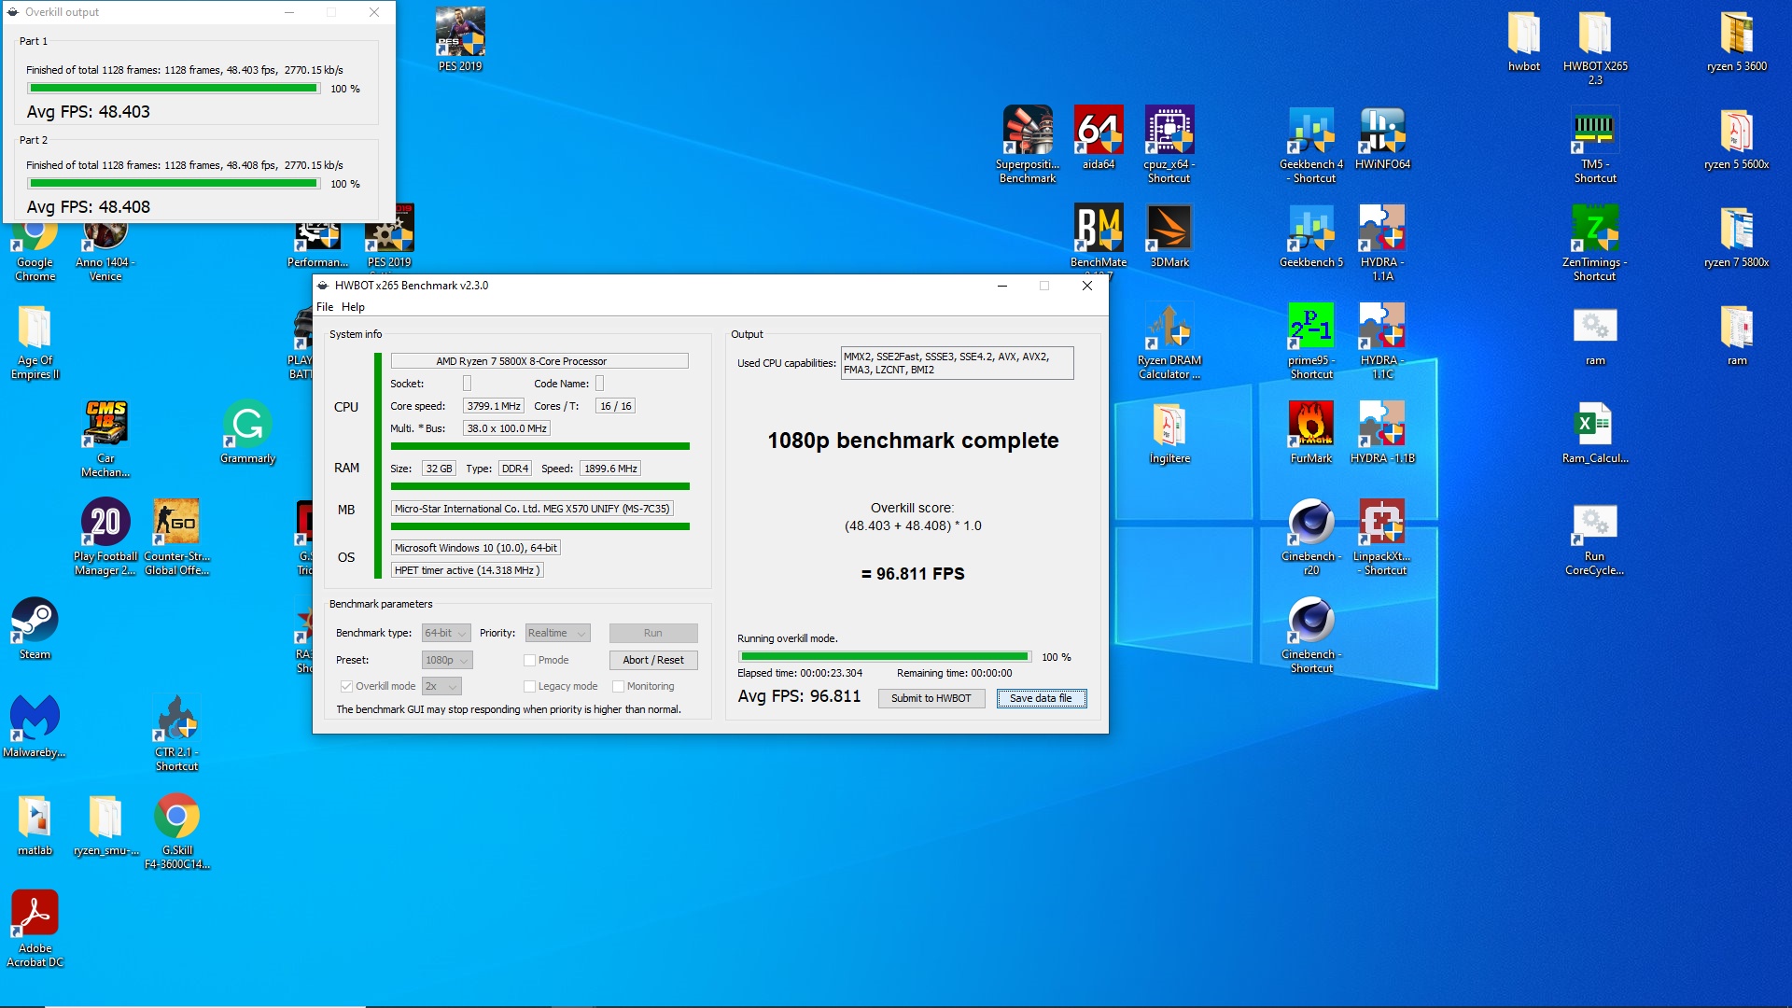The image size is (1792, 1008).
Task: Expand the Benchmark type 64-bit dropdown
Action: [x=446, y=633]
